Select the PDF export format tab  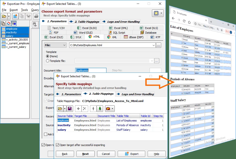[54, 32]
